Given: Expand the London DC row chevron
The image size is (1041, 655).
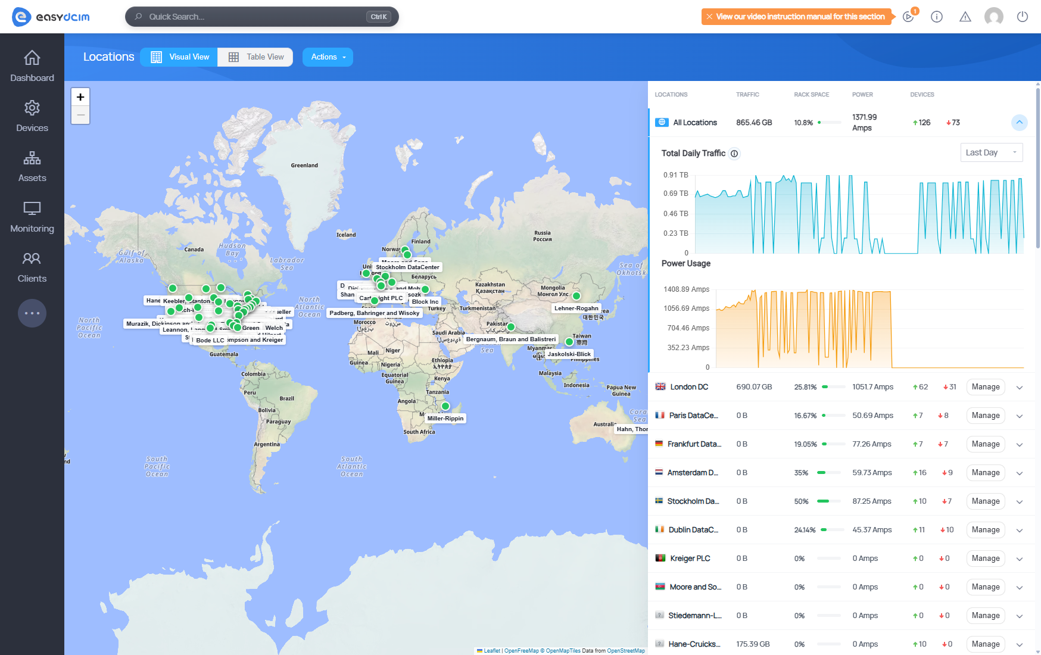Looking at the screenshot, I should (x=1020, y=388).
